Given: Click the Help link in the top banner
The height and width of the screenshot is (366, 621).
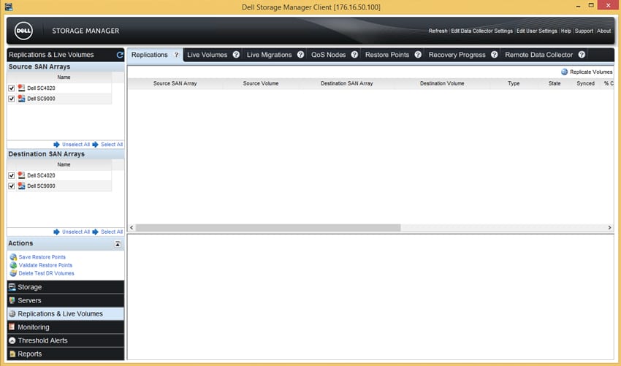Looking at the screenshot, I should click(566, 31).
